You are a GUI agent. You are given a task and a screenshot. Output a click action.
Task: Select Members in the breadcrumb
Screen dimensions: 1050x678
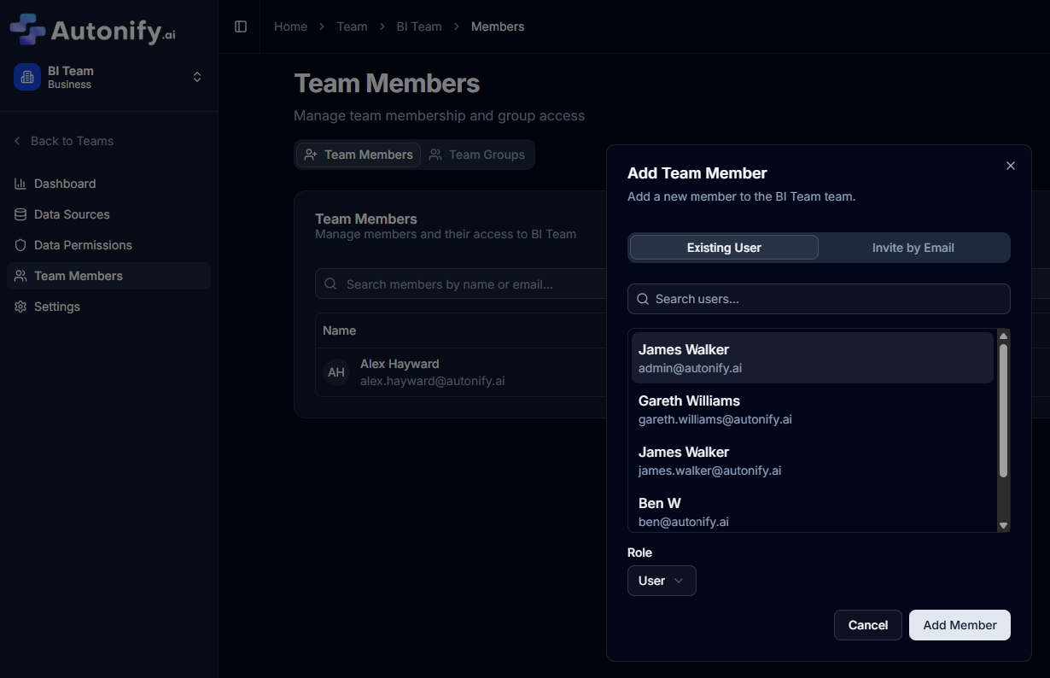498,26
